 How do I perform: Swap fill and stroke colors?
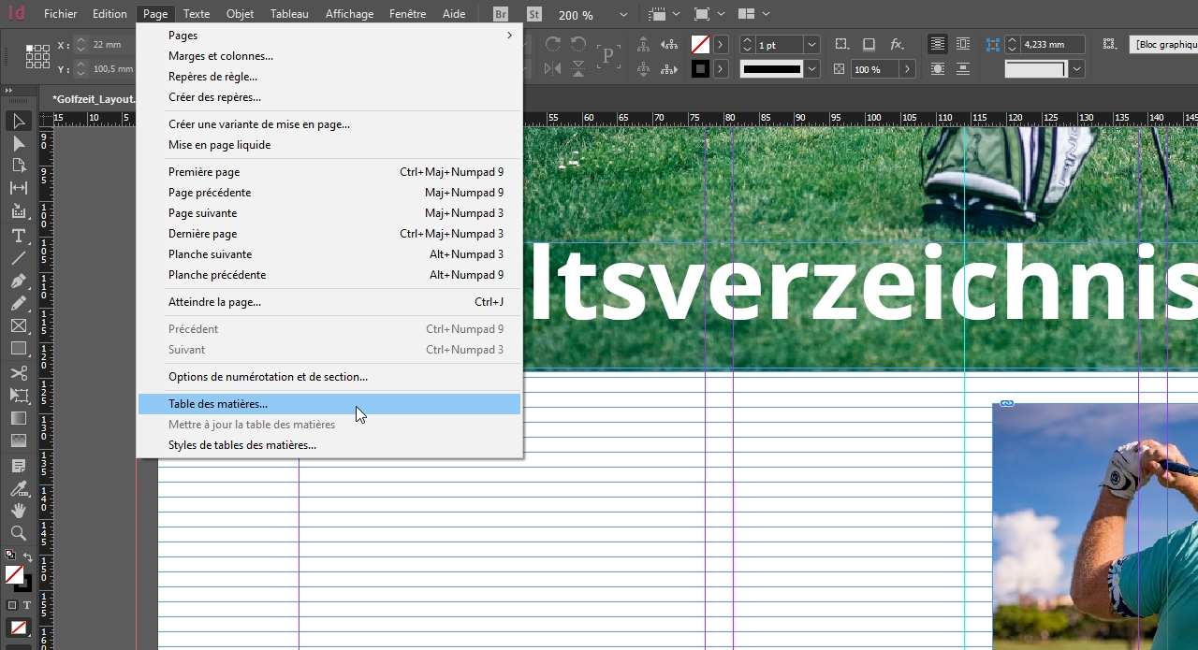(x=27, y=556)
